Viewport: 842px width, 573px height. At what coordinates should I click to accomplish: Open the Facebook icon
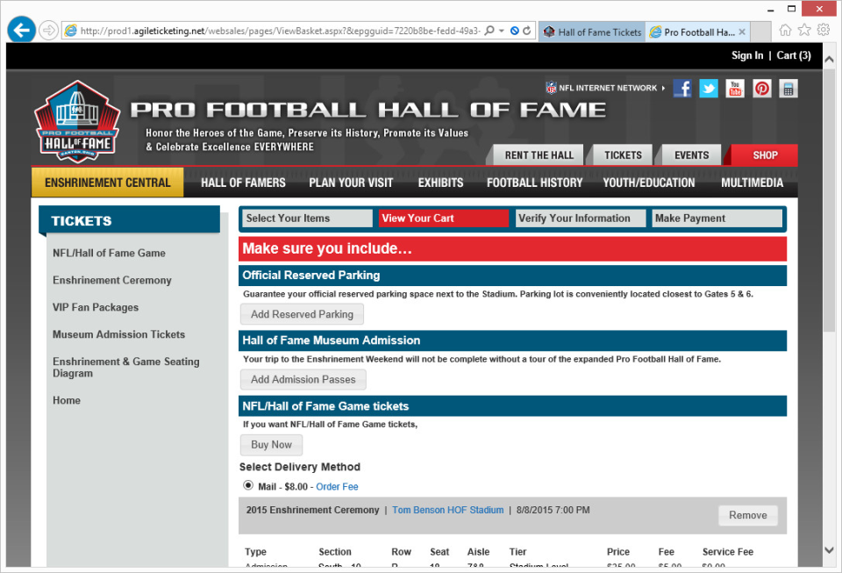point(682,88)
